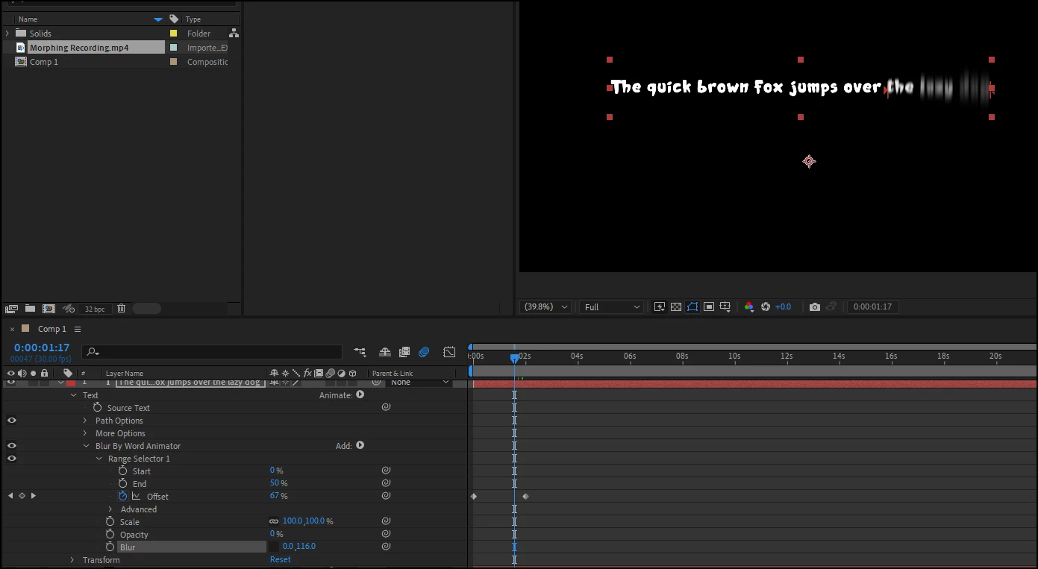Open the Comp 1 panel menu
The image size is (1038, 569).
tap(78, 329)
